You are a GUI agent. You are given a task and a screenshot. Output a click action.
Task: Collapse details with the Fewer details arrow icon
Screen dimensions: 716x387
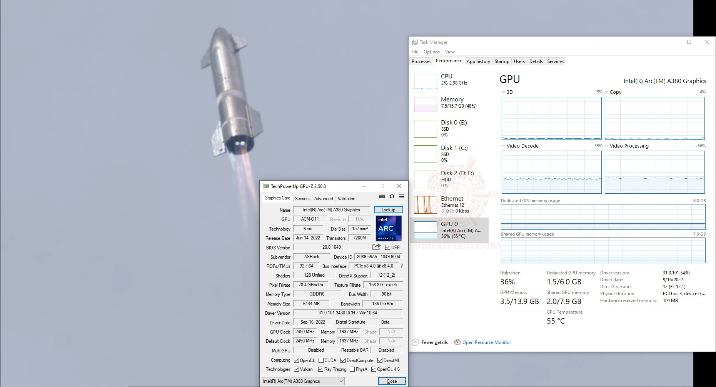[x=416, y=342]
